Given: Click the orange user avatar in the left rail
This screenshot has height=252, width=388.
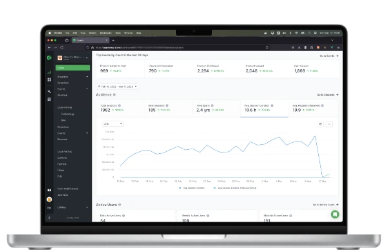Looking at the screenshot, I should (x=49, y=199).
